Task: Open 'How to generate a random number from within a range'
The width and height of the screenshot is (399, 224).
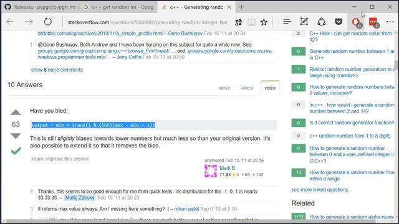Action: coord(352,175)
